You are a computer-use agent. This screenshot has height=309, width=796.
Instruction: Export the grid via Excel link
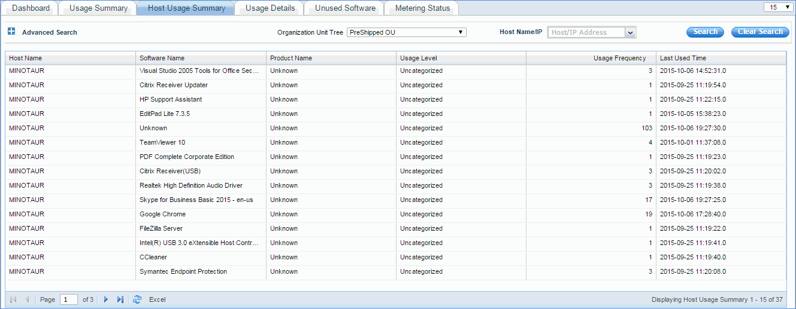click(x=158, y=299)
